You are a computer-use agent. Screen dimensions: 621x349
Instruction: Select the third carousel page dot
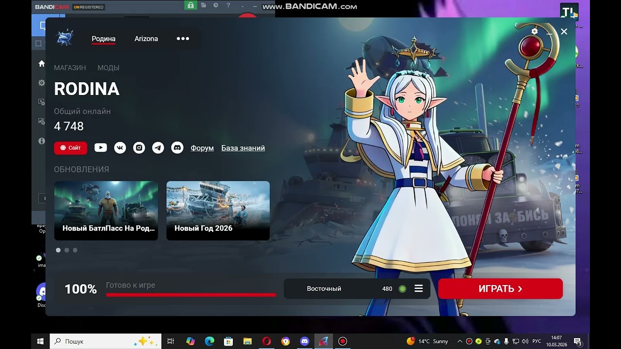75,250
